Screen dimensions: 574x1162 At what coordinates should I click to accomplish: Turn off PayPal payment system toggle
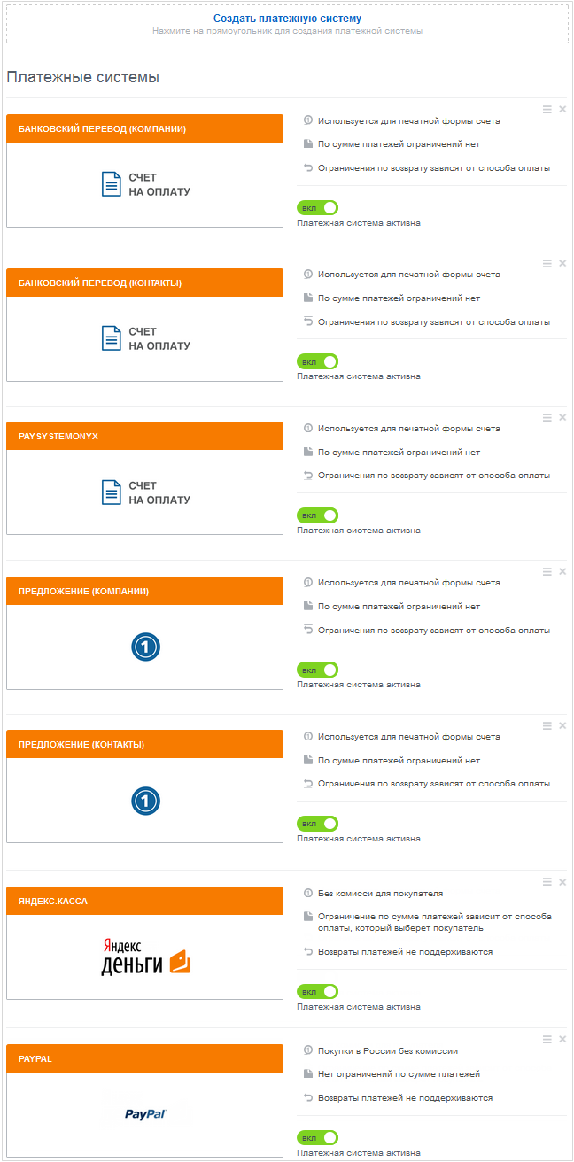coord(318,1137)
